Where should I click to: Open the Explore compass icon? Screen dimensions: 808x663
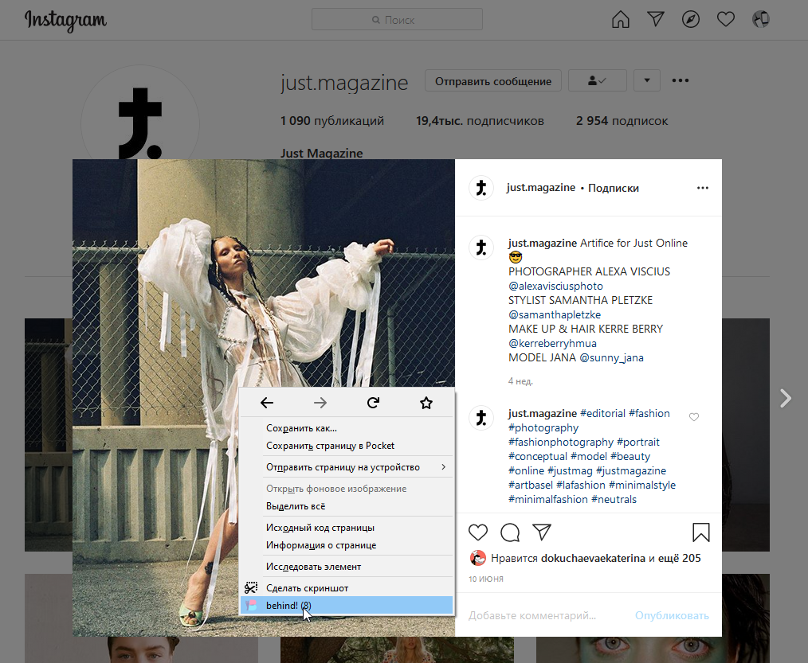tap(691, 20)
